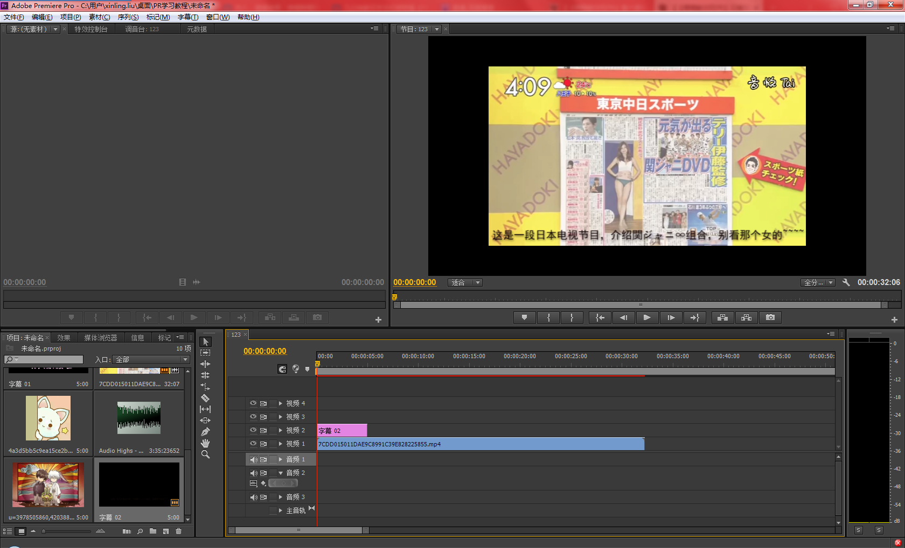Select the Selection arrow tool
This screenshot has width=905, height=548.
[x=205, y=341]
